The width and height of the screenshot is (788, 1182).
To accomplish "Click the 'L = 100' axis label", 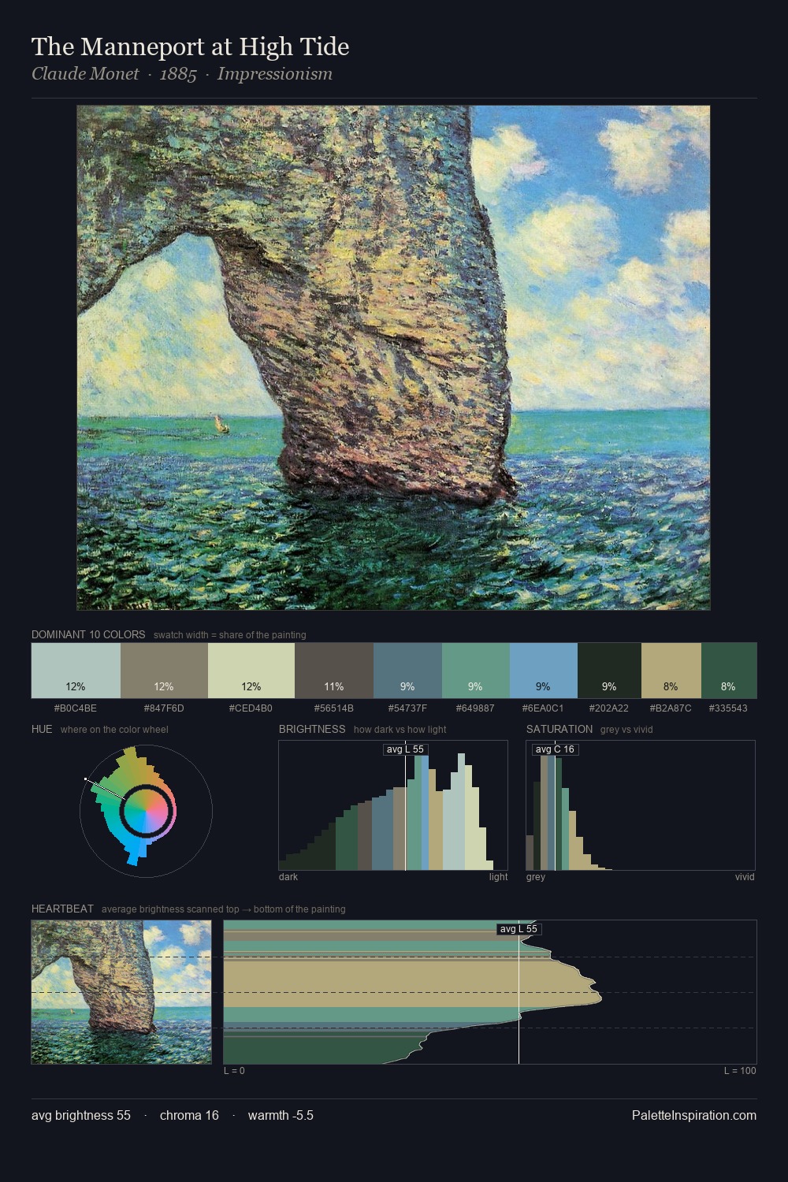I will (740, 1071).
